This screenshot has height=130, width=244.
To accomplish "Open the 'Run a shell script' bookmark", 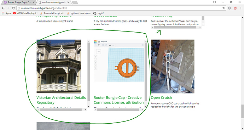I will pyautogui.click(x=52, y=13).
